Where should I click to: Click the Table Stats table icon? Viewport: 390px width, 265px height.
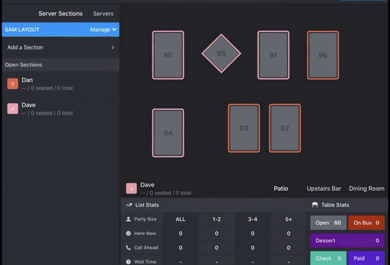315,204
